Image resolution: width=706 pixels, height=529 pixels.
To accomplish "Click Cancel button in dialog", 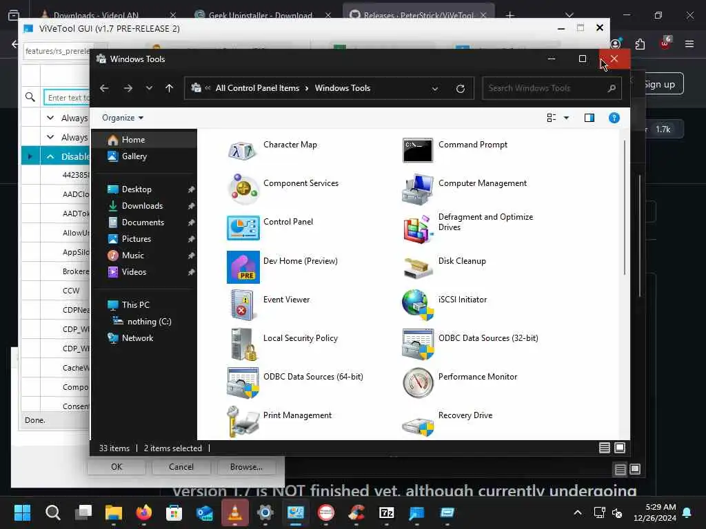I will click(x=181, y=467).
